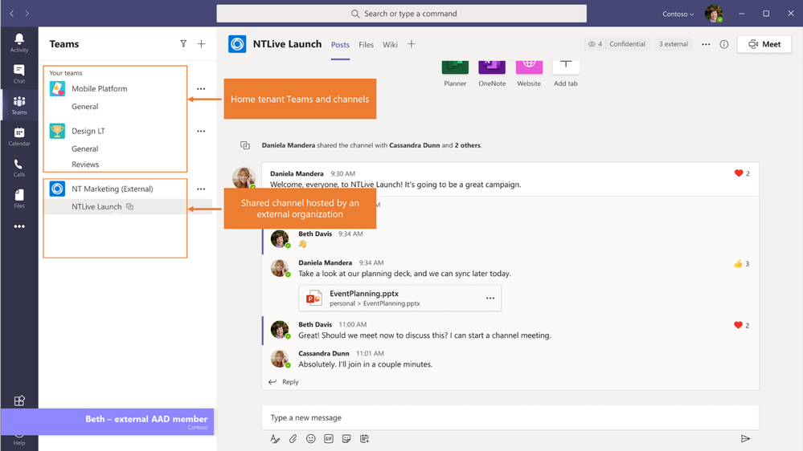Open the Planner tab tile
This screenshot has height=451, width=803.
pos(455,74)
